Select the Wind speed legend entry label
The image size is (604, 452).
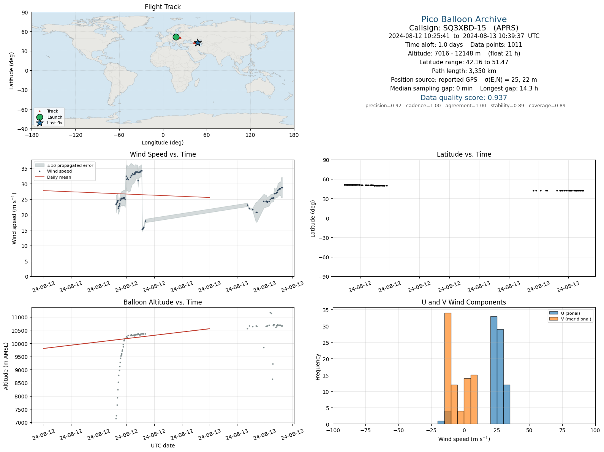click(59, 171)
